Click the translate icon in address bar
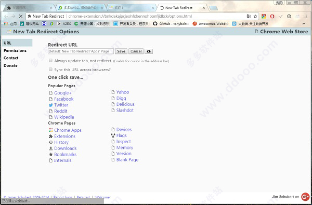Image resolution: width=312 pixels, height=205 pixels. [249, 16]
